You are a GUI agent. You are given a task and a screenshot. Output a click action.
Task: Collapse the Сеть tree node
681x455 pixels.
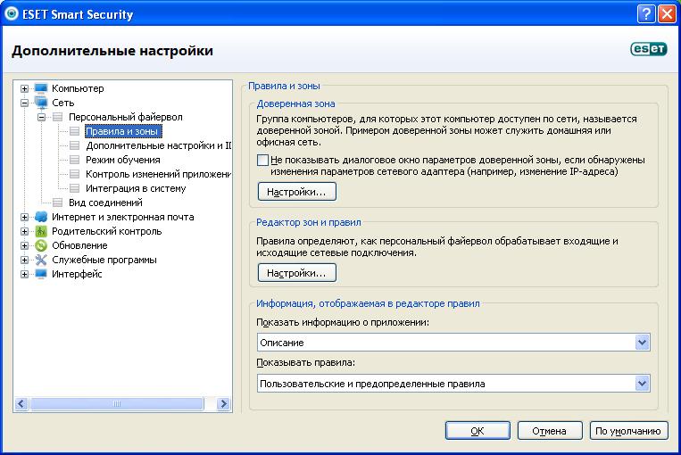point(24,103)
